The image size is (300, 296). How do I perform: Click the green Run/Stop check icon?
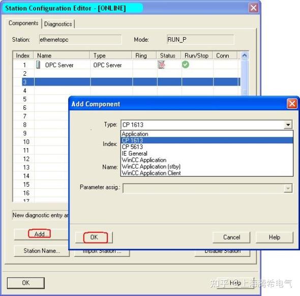point(186,65)
